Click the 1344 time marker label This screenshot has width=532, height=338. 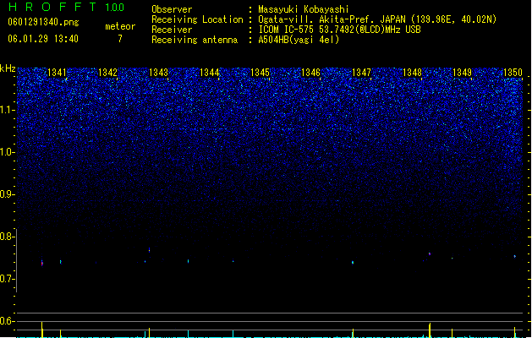point(210,73)
